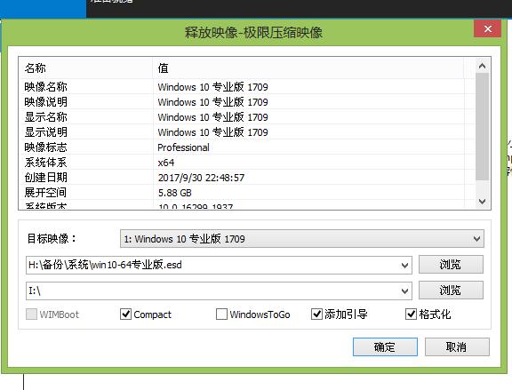
Task: Click the list scrollbar down arrow
Action: point(482,201)
